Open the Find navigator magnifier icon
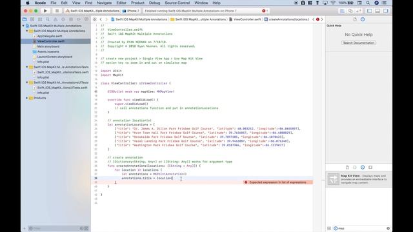Viewport: 413px width, 232px height. pos(48,19)
